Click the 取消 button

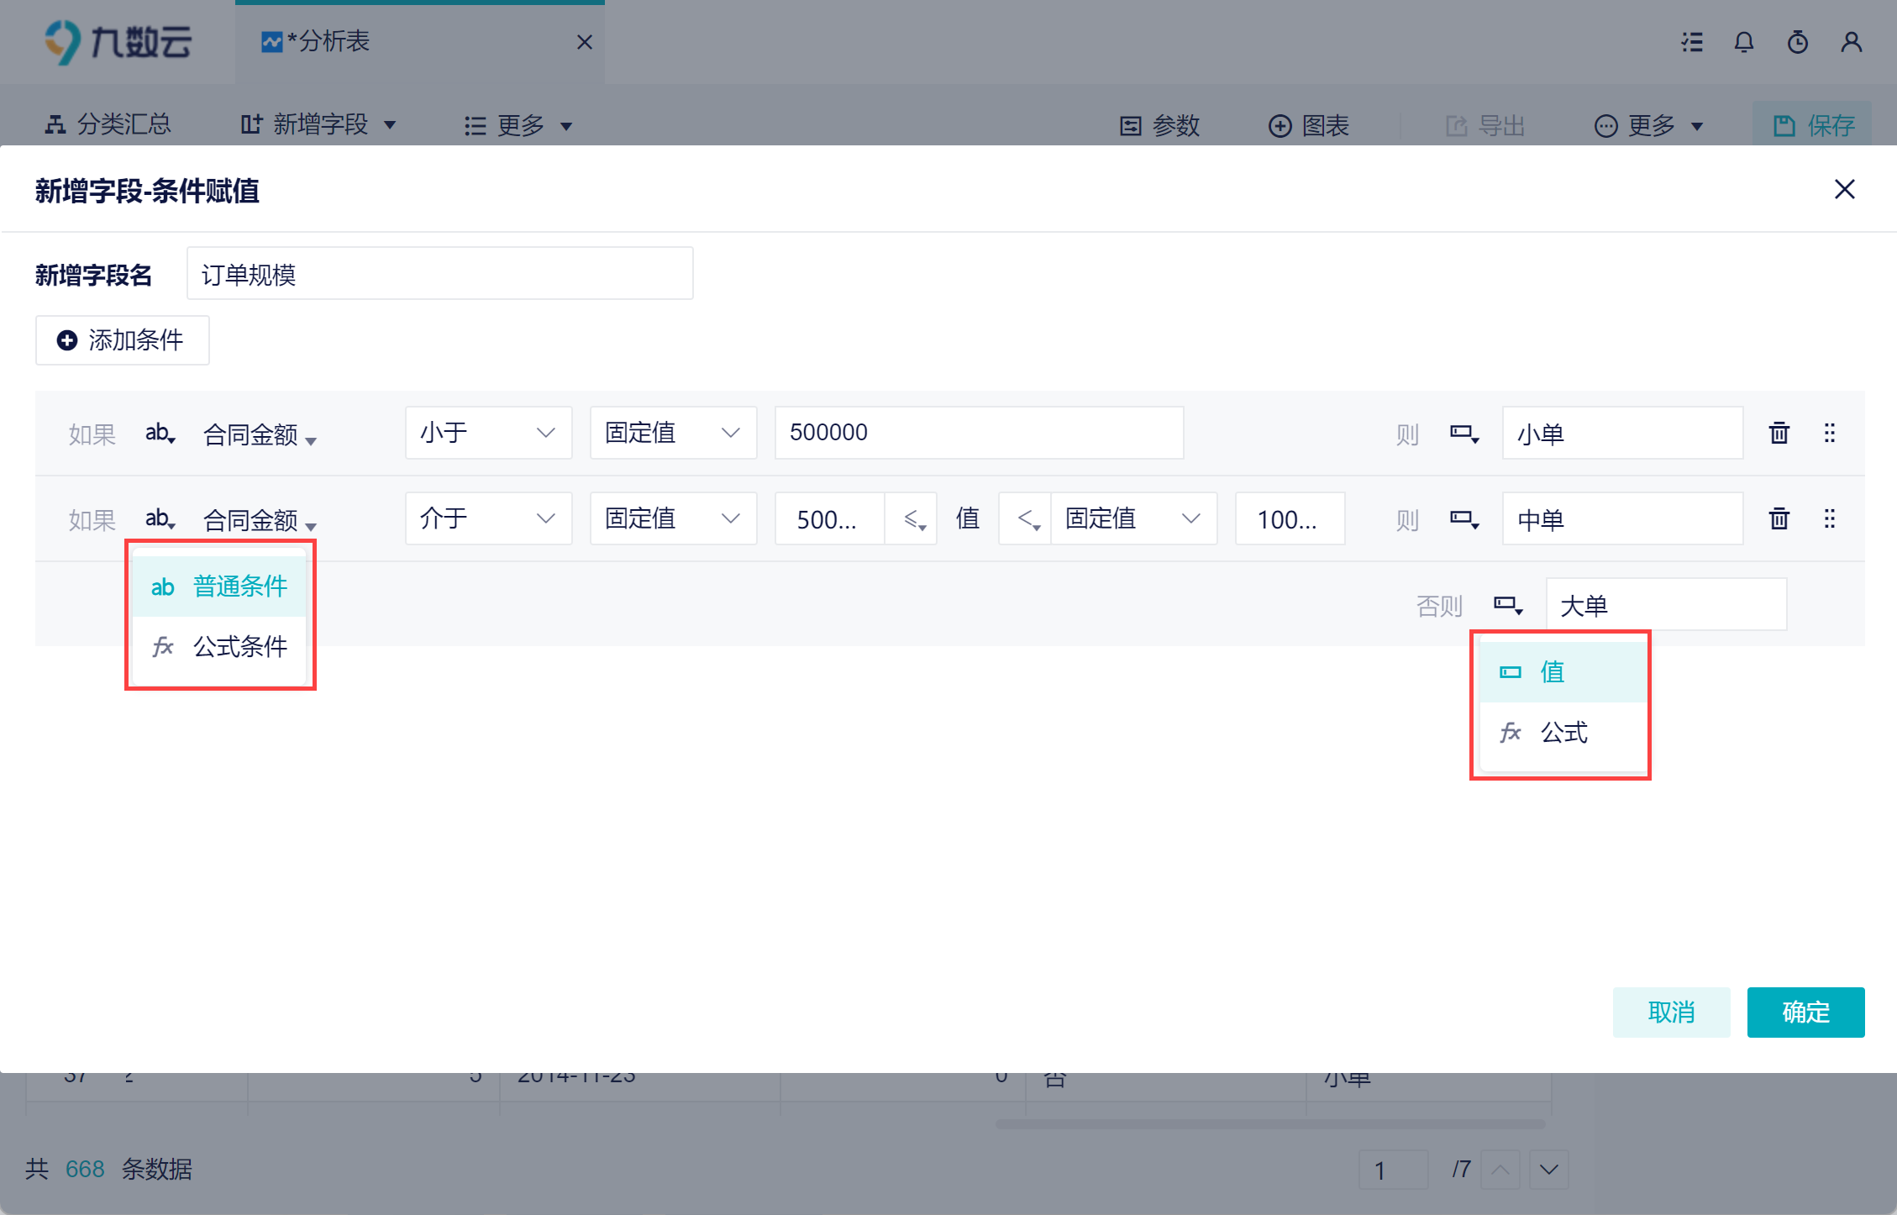[1671, 1012]
